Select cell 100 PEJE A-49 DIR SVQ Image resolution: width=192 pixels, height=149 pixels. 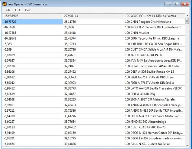pos(154,94)
